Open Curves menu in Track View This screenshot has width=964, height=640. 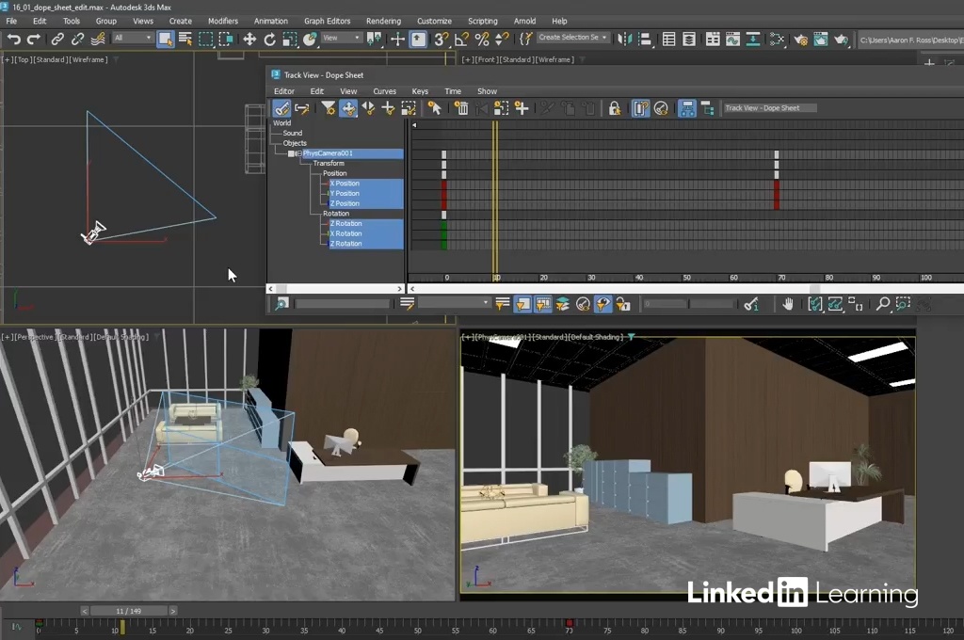pyautogui.click(x=384, y=91)
